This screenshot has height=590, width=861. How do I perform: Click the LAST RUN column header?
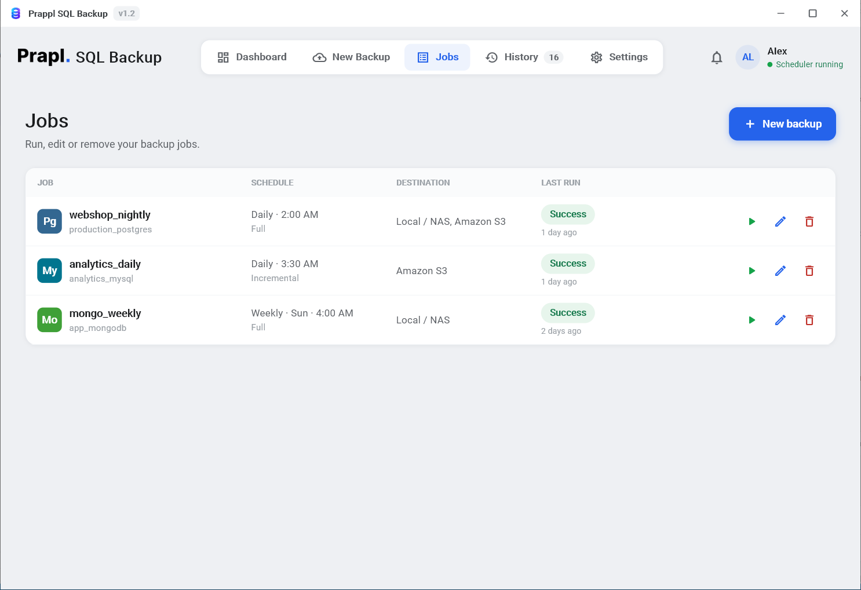click(x=561, y=183)
